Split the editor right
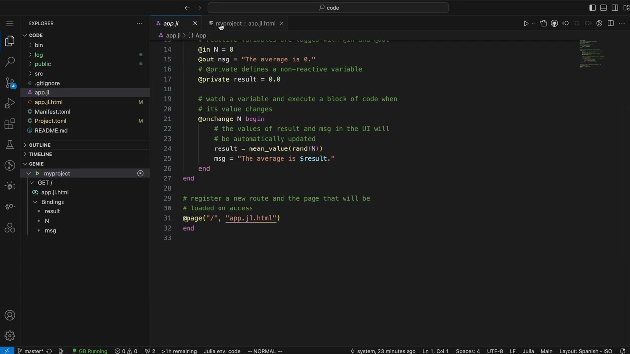 (x=611, y=23)
